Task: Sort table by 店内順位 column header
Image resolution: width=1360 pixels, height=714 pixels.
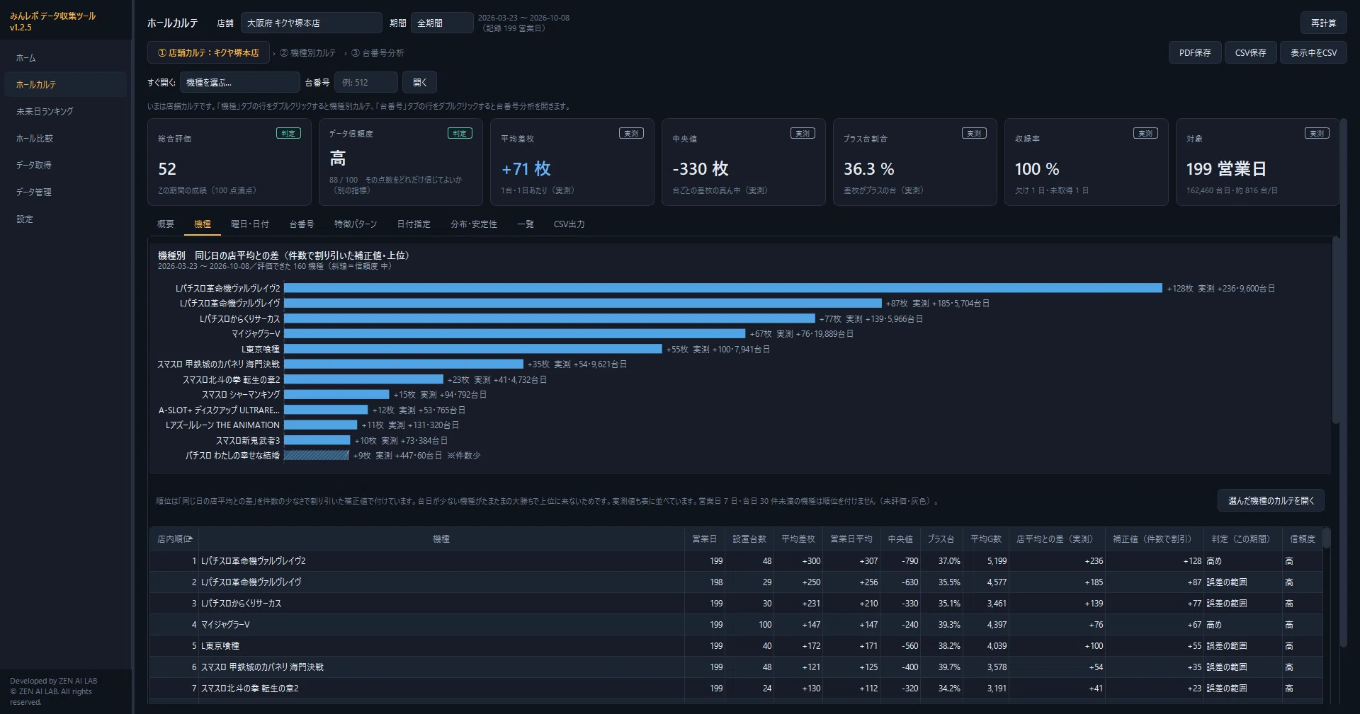Action: coord(174,539)
